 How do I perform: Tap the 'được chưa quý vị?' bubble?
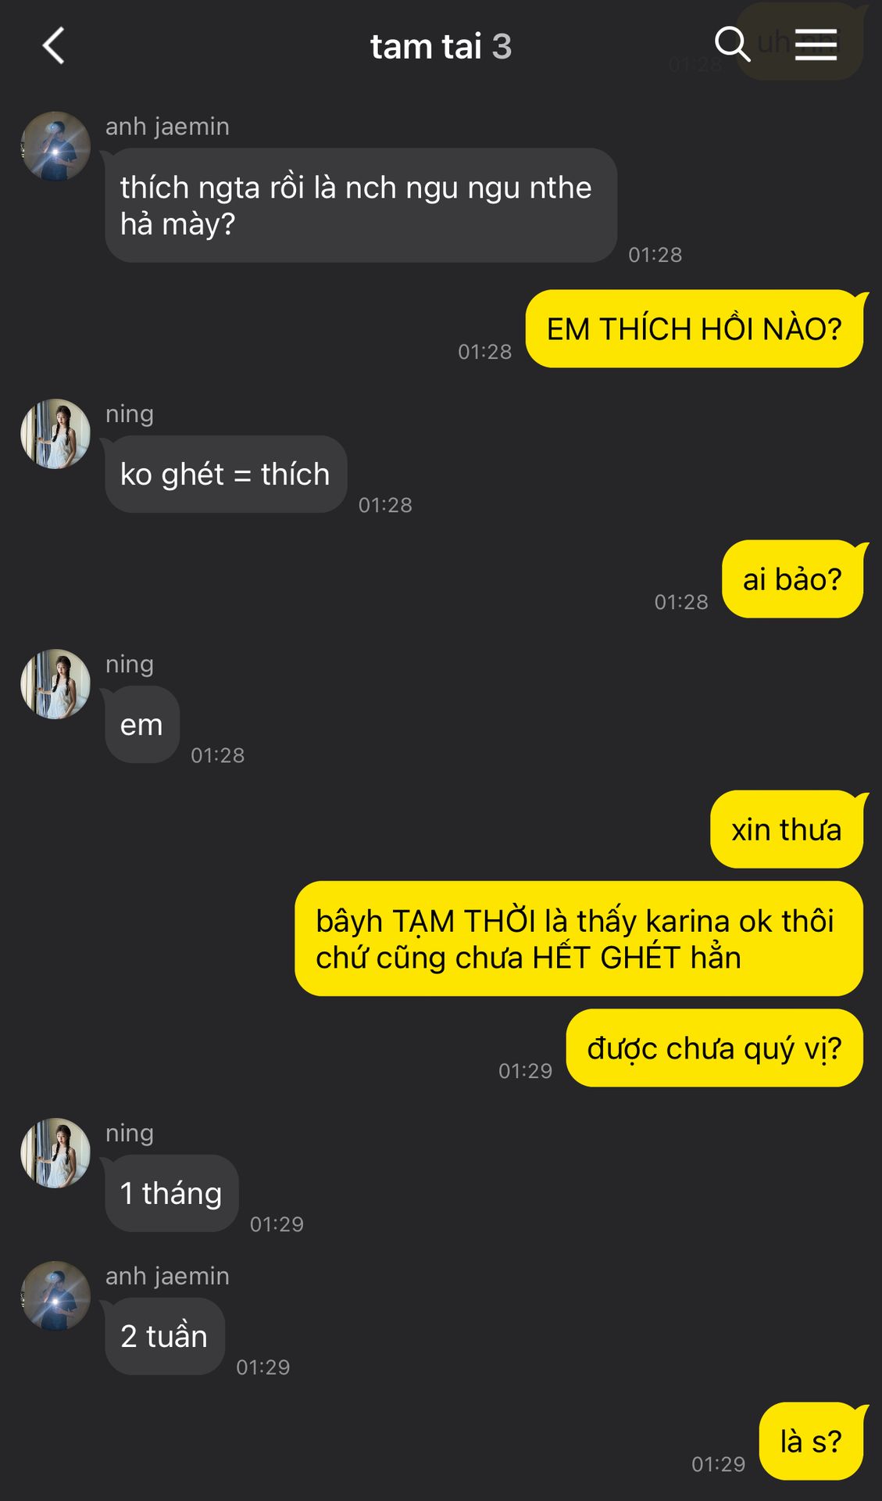click(715, 1048)
